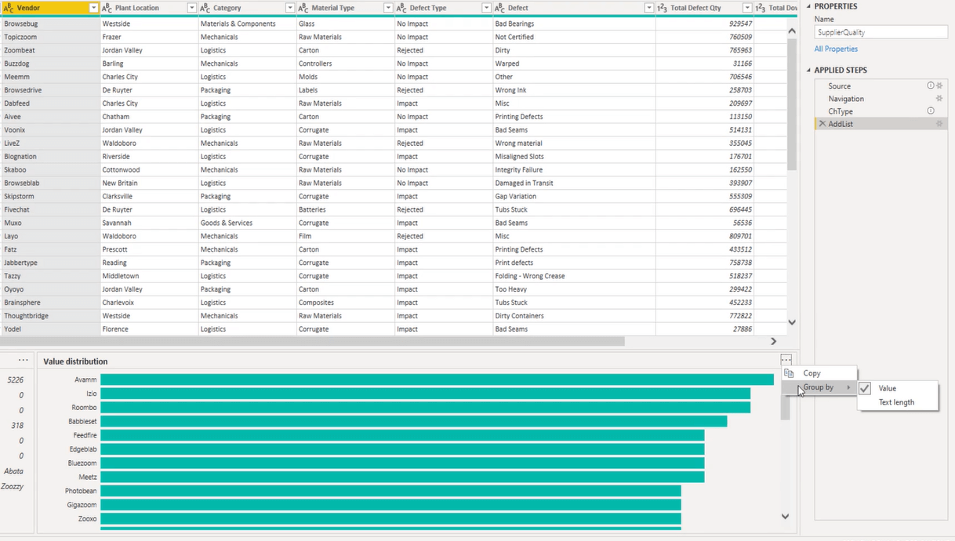Viewport: 955px width, 541px height.
Task: Click category cell Materials & Components
Action: (247, 24)
